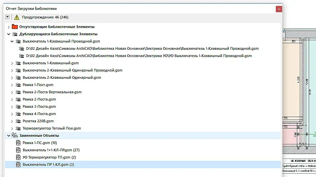Expand Выключатель 2-Клавишный Одинарный Проходной.gsm node
The width and height of the screenshot is (316, 177).
(12, 71)
